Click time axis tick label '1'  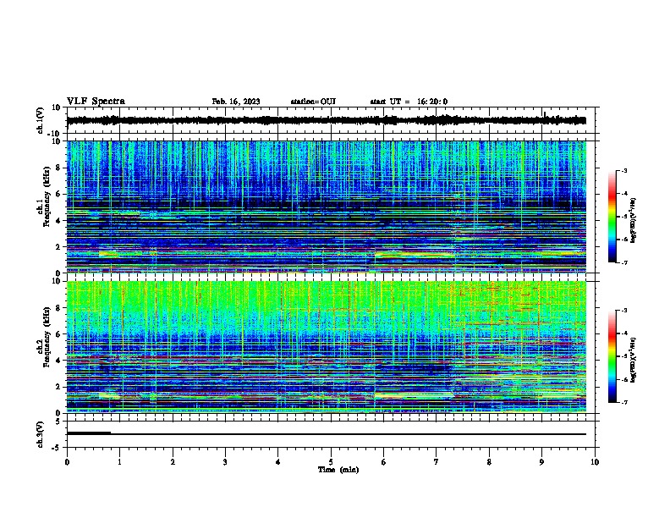click(x=119, y=462)
